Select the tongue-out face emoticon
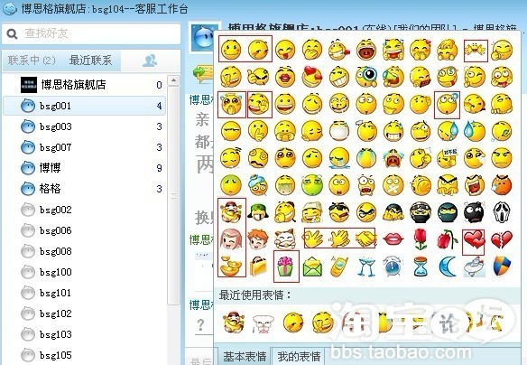This screenshot has width=527, height=365. click(285, 50)
